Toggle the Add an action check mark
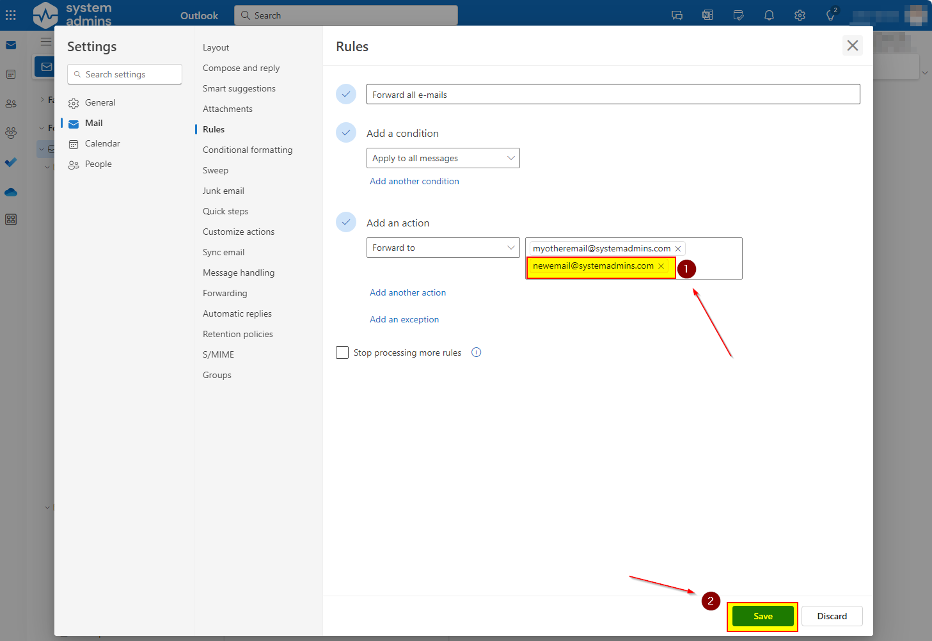Screen dimensions: 932x641 345,222
